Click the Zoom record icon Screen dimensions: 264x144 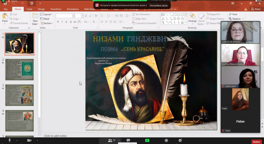click(167, 140)
